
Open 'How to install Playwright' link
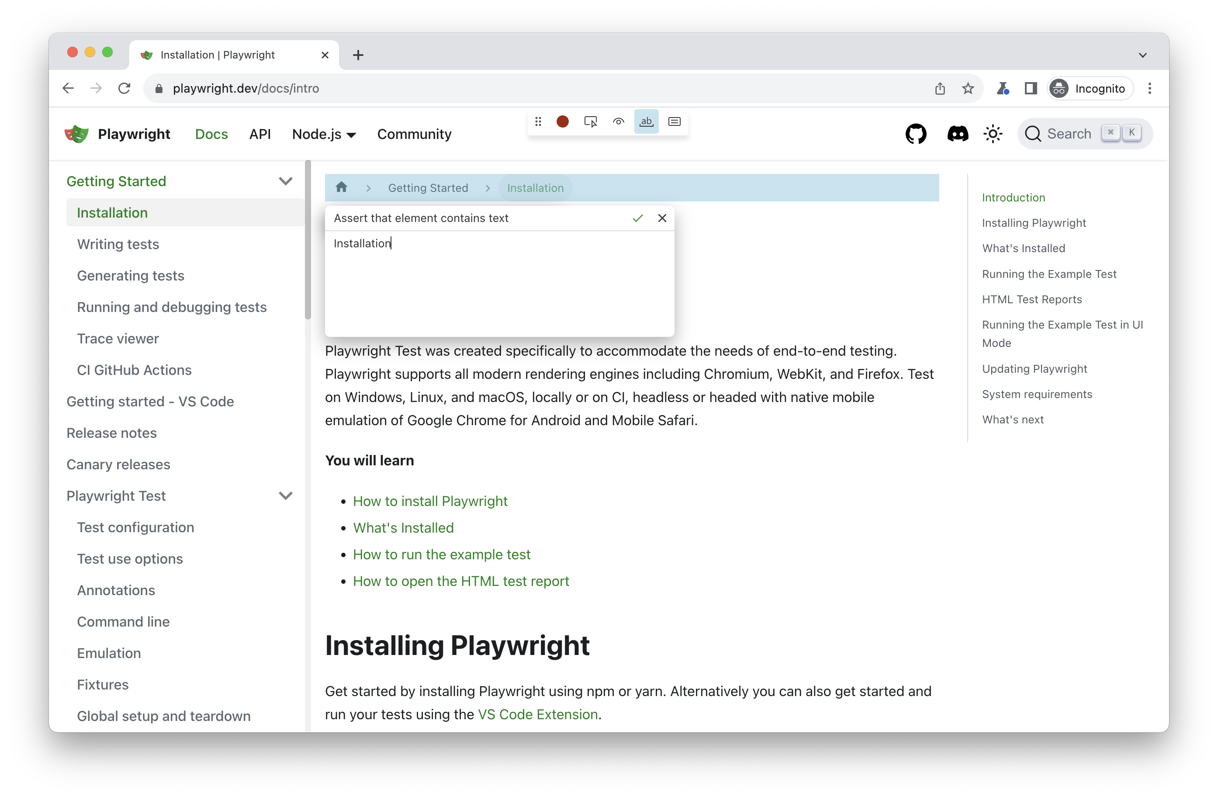click(430, 501)
